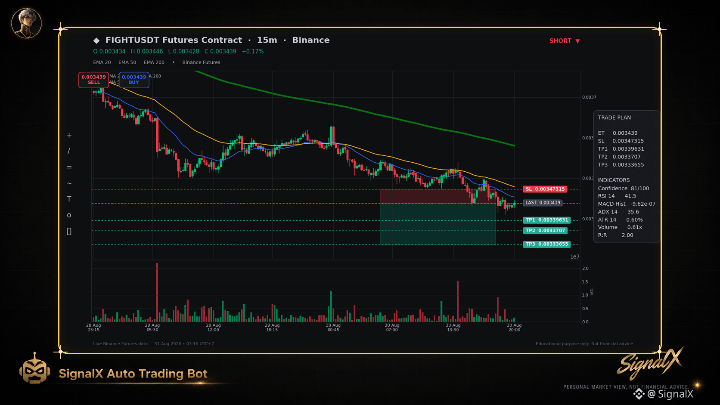This screenshot has width=720, height=405.
Task: Choose the parallel lines equals tool
Action: 69,167
